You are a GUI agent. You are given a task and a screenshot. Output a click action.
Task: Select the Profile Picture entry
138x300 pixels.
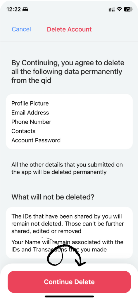click(x=30, y=103)
